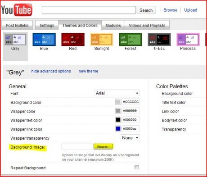Image resolution: width=207 pixels, height=177 pixels.
Task: Click the new theme link
Action: click(88, 71)
